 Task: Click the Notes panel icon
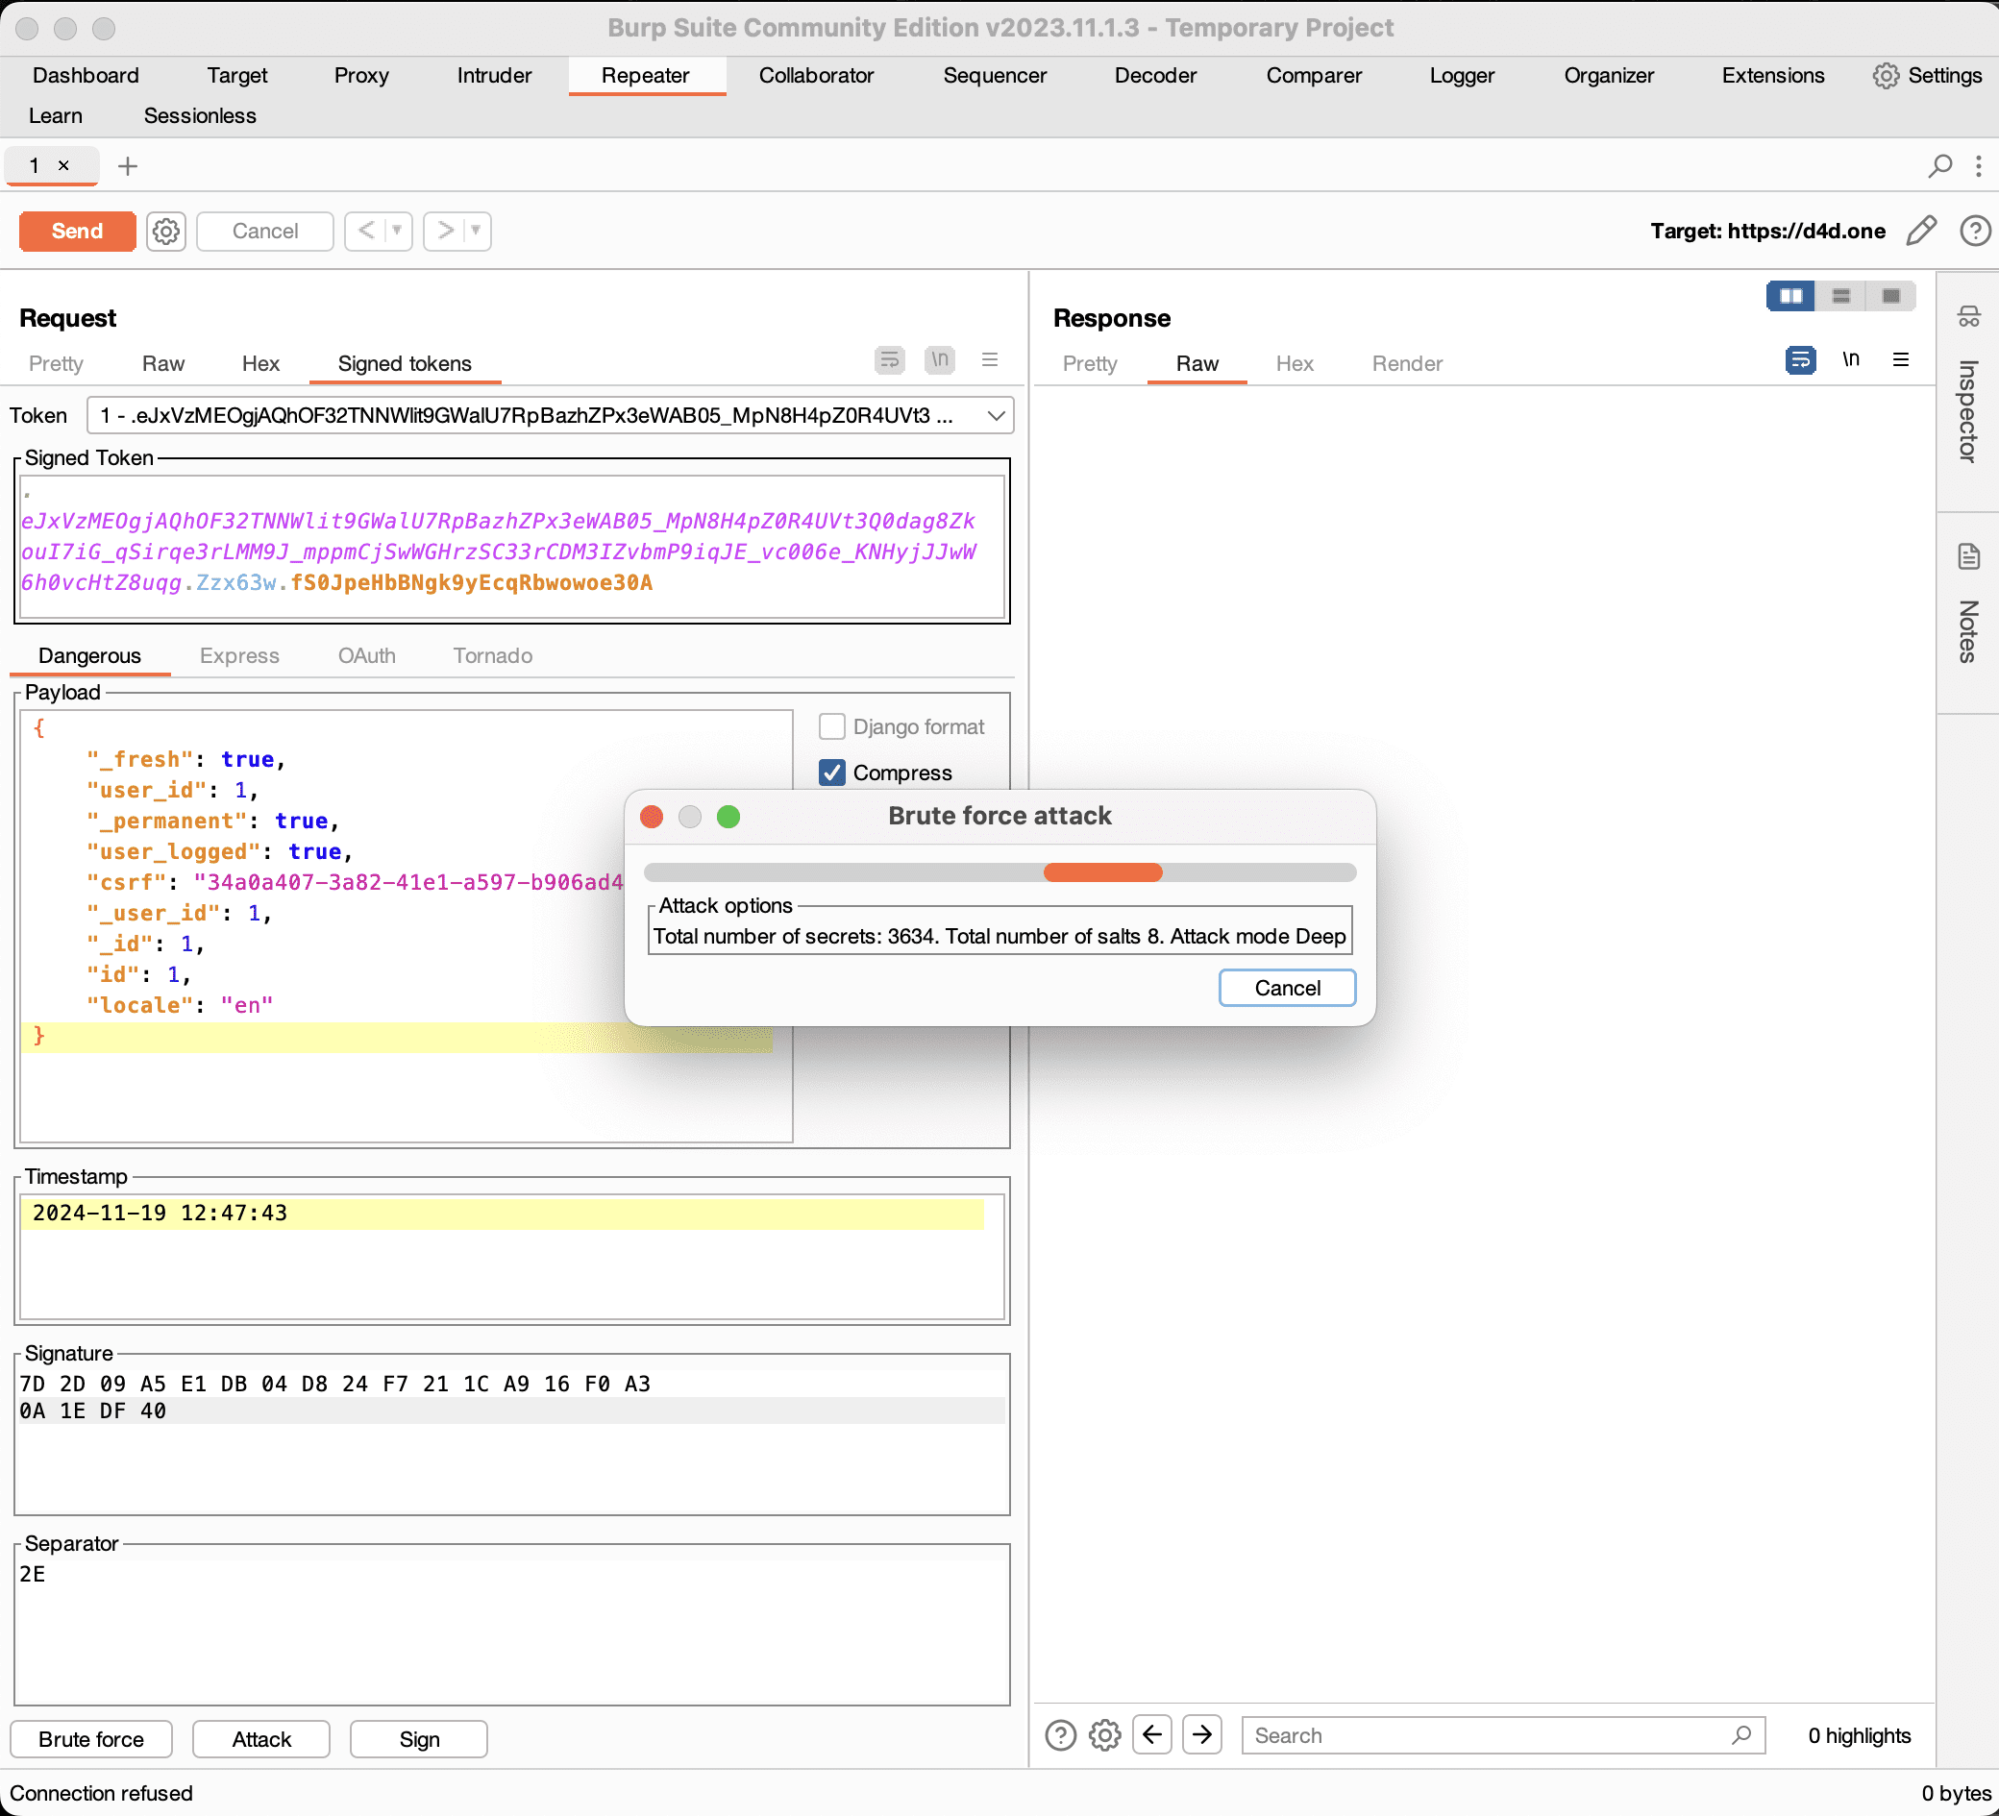tap(1966, 551)
